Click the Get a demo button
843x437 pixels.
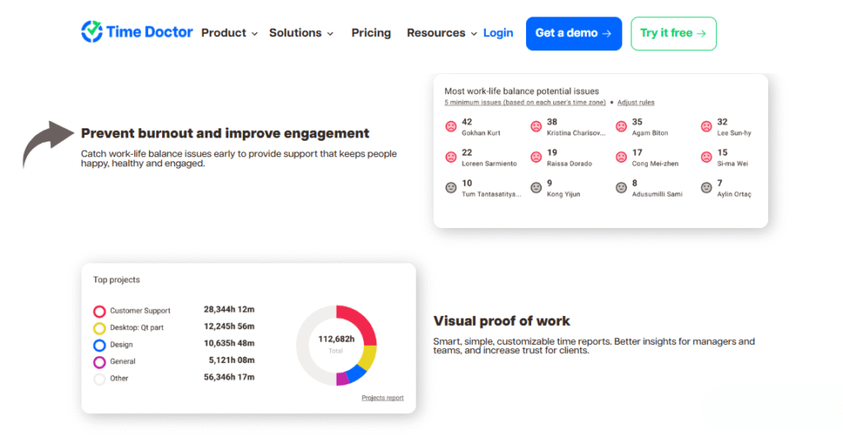pyautogui.click(x=573, y=33)
